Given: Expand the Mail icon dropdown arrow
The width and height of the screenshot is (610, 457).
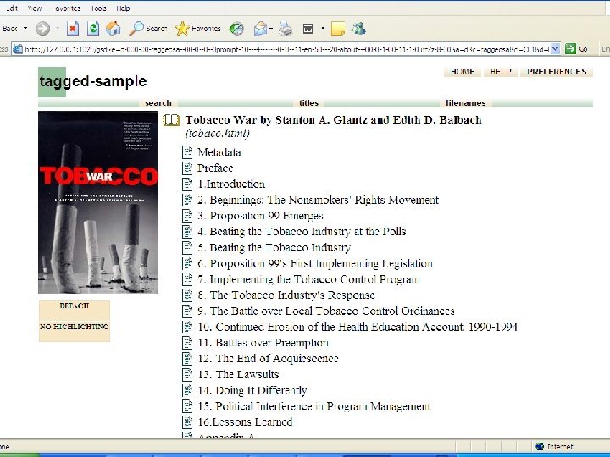Looking at the screenshot, I should point(271,29).
